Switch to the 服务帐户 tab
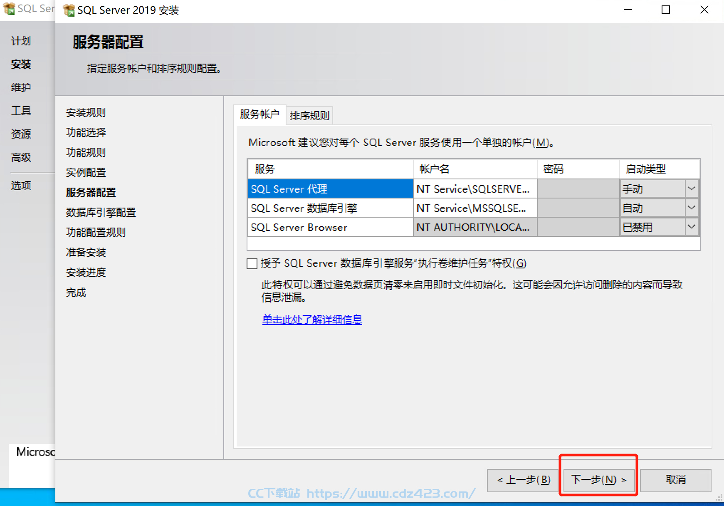Image resolution: width=724 pixels, height=506 pixels. coord(260,114)
